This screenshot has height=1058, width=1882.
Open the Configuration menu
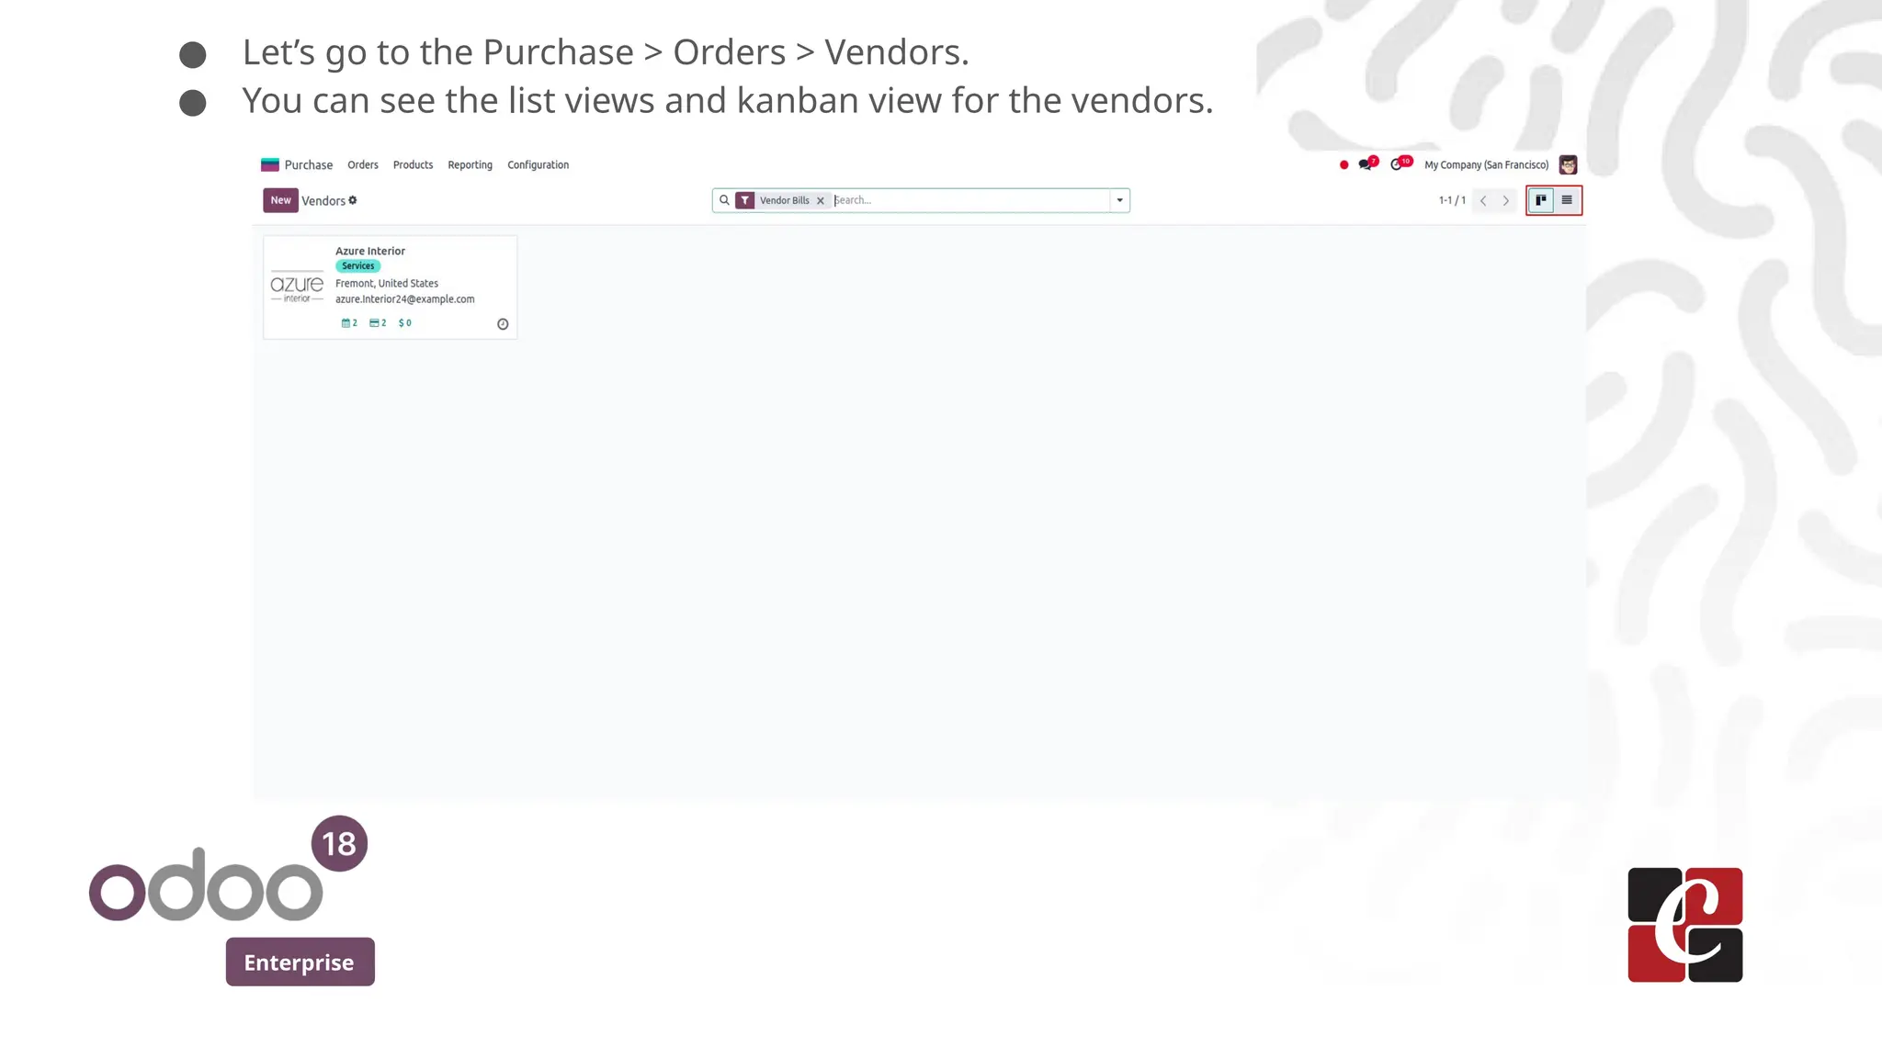click(538, 165)
